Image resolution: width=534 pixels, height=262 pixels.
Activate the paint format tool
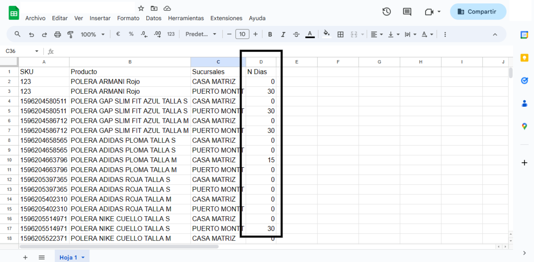(x=70, y=34)
